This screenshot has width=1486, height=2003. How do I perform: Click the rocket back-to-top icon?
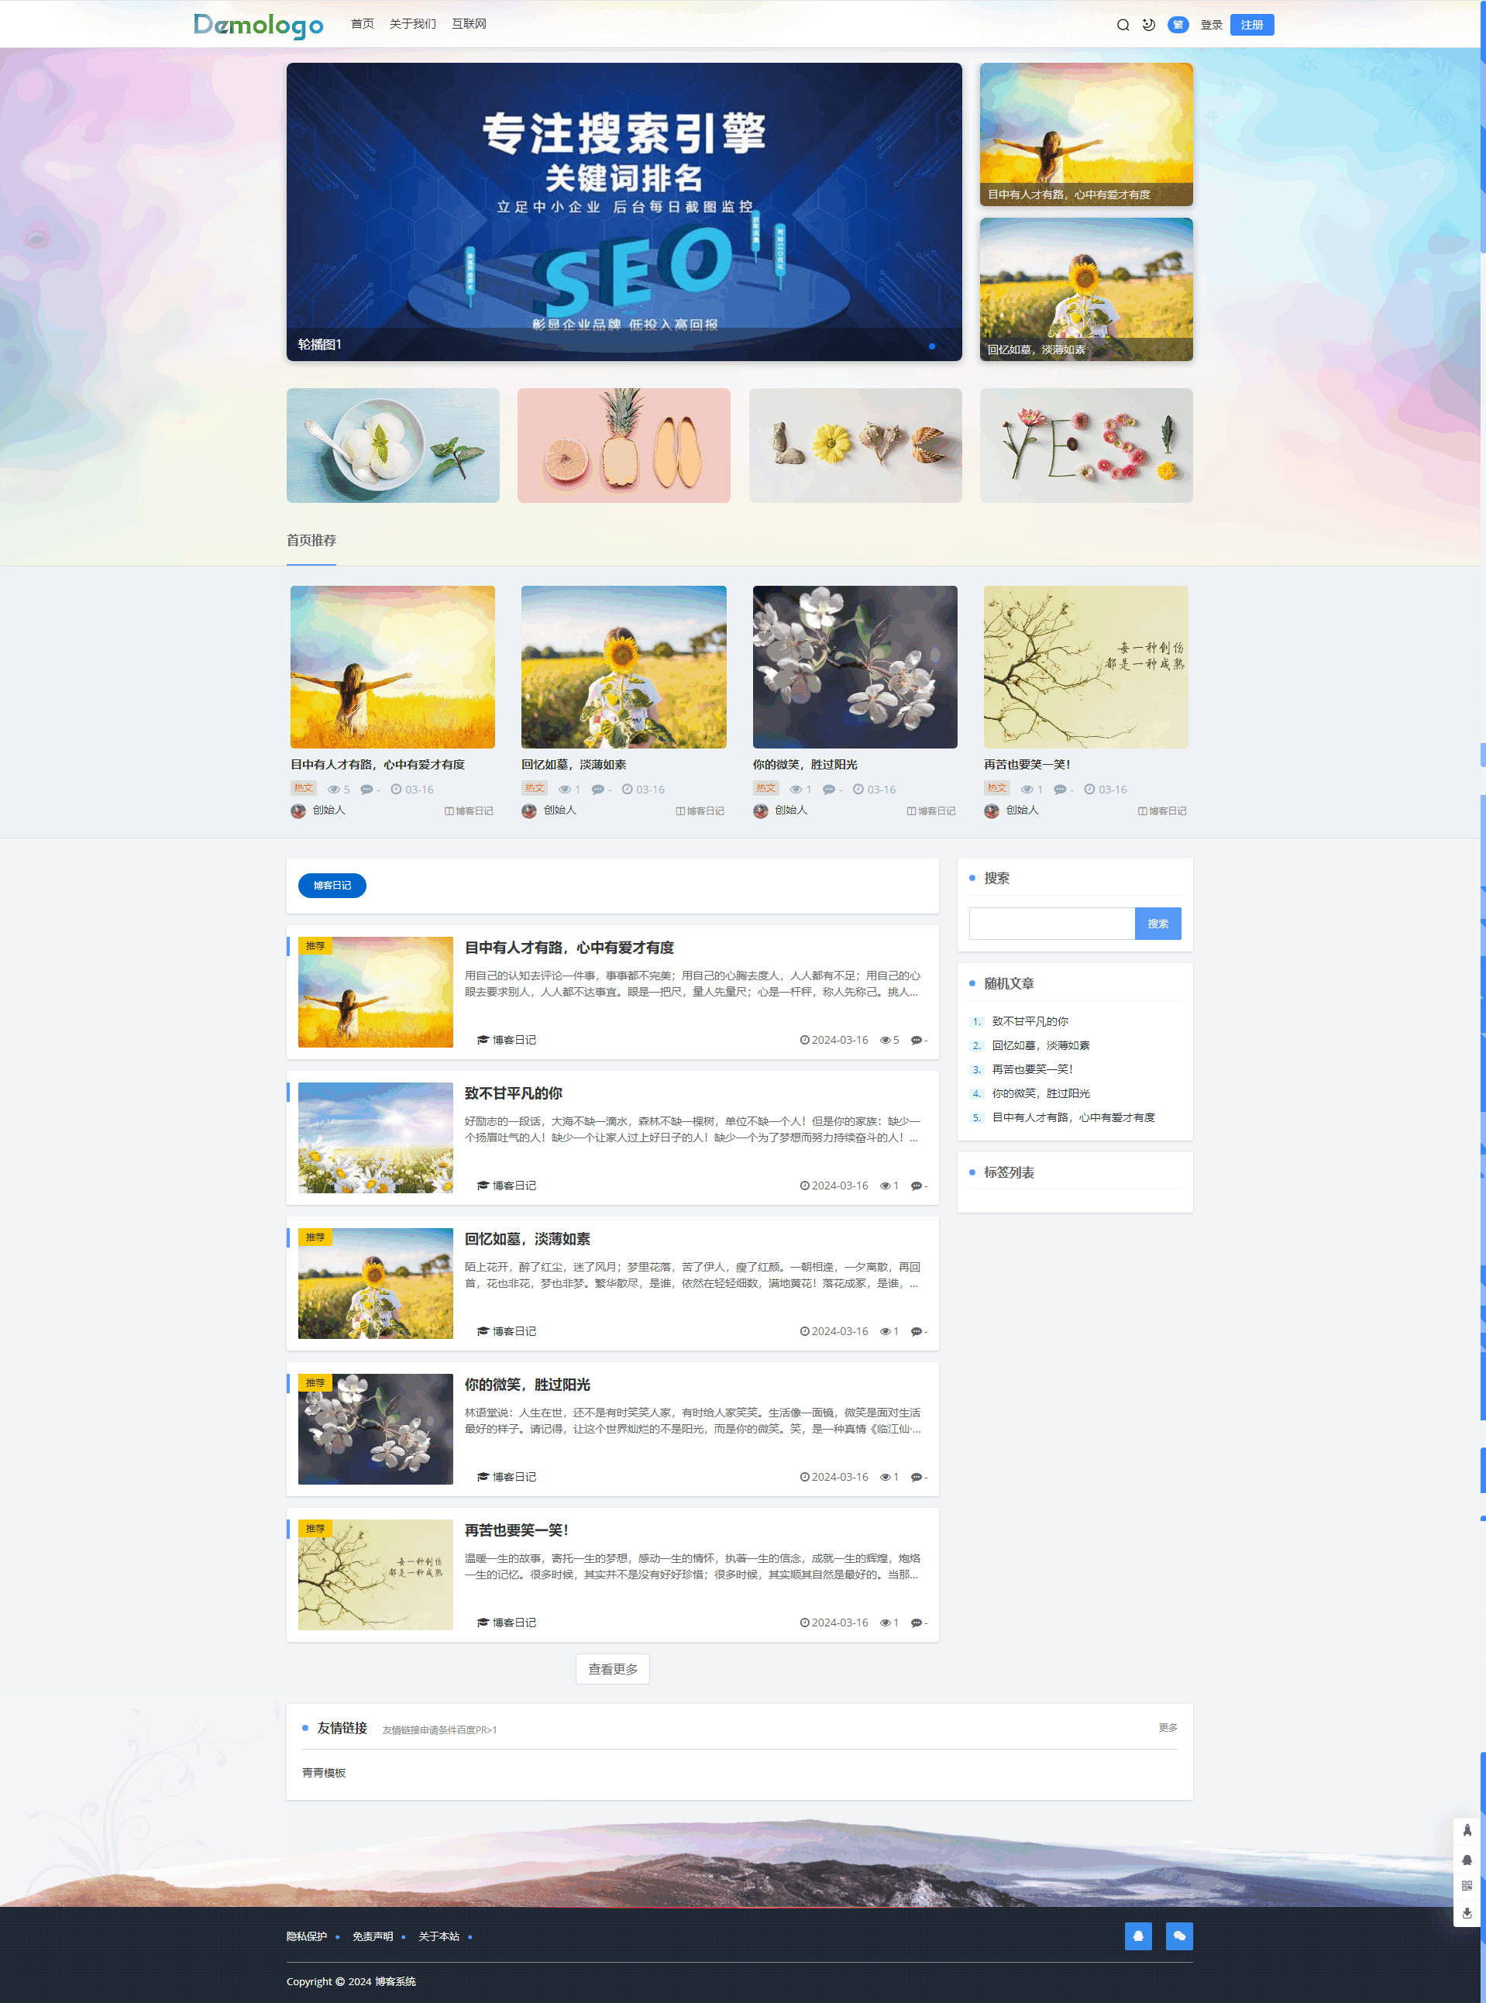(1467, 1830)
